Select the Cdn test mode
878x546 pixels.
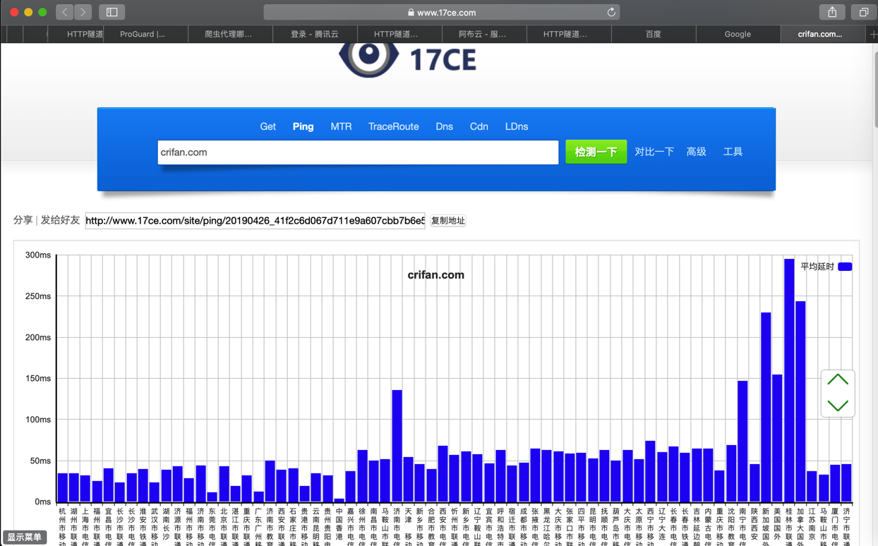(479, 126)
